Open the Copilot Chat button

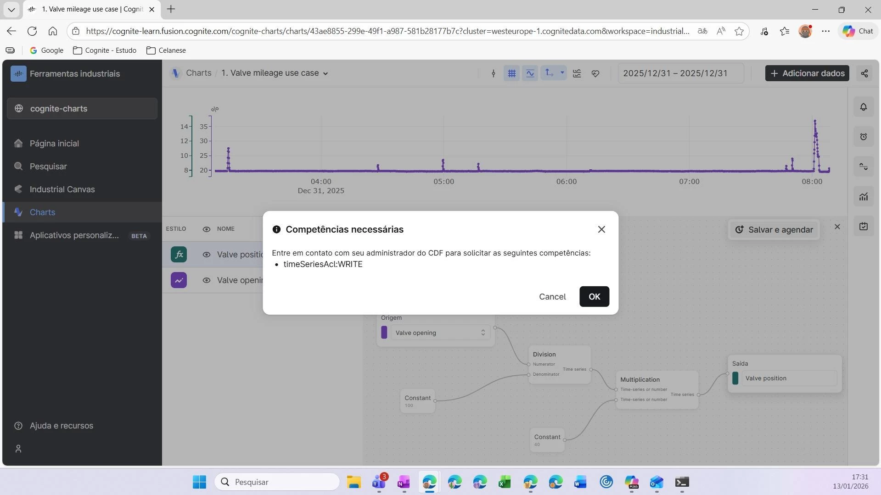[x=858, y=31]
